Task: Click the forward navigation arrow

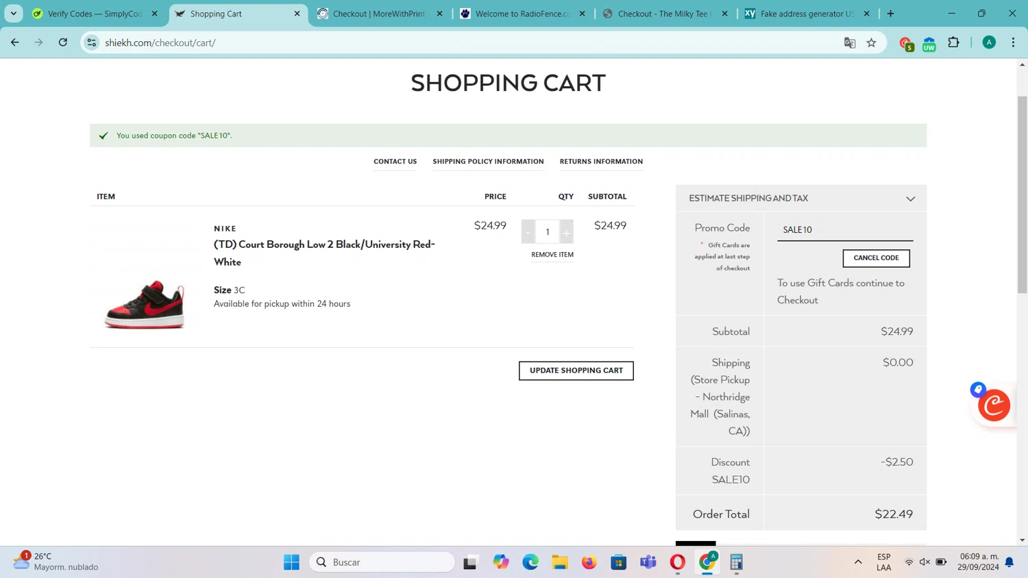Action: pos(39,42)
